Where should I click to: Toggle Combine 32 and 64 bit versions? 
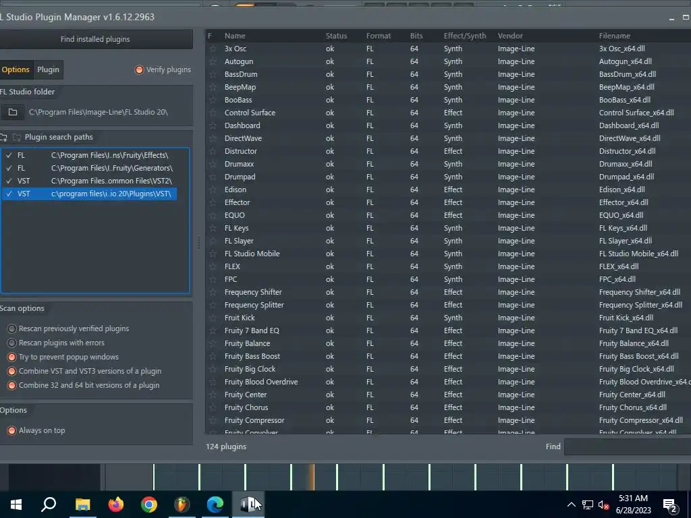click(84, 385)
